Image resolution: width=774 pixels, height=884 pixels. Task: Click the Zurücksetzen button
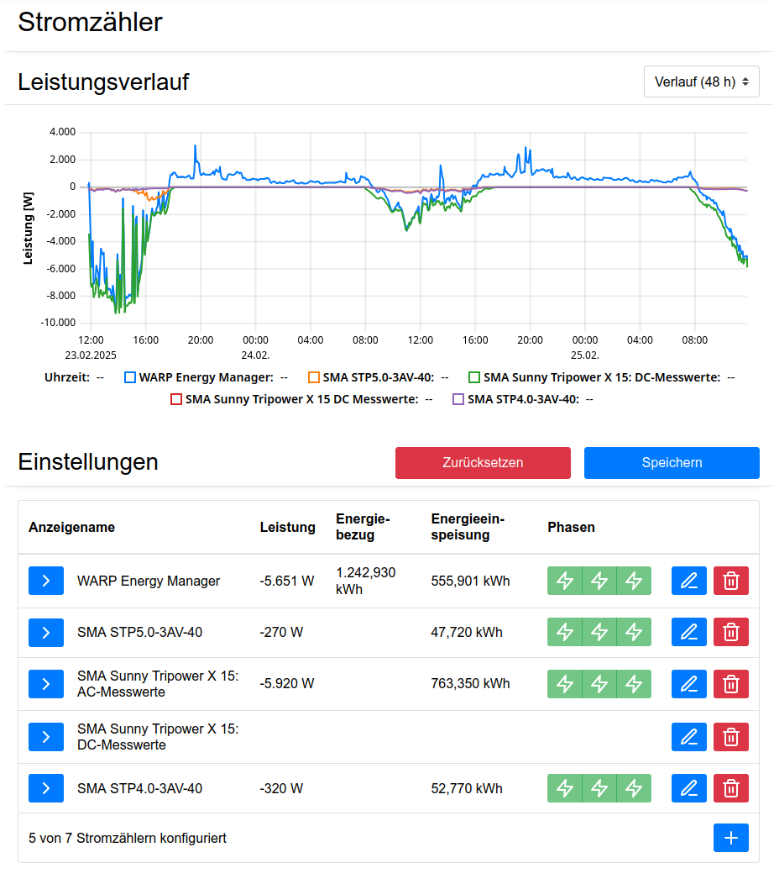(x=483, y=463)
